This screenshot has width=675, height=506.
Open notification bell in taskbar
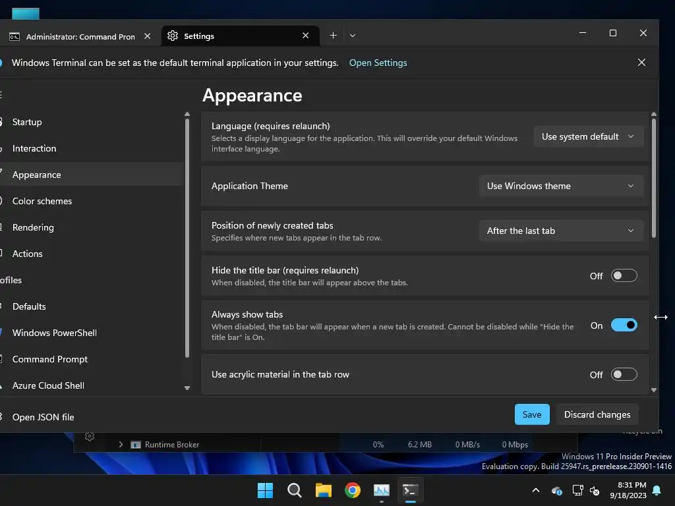coord(657,490)
